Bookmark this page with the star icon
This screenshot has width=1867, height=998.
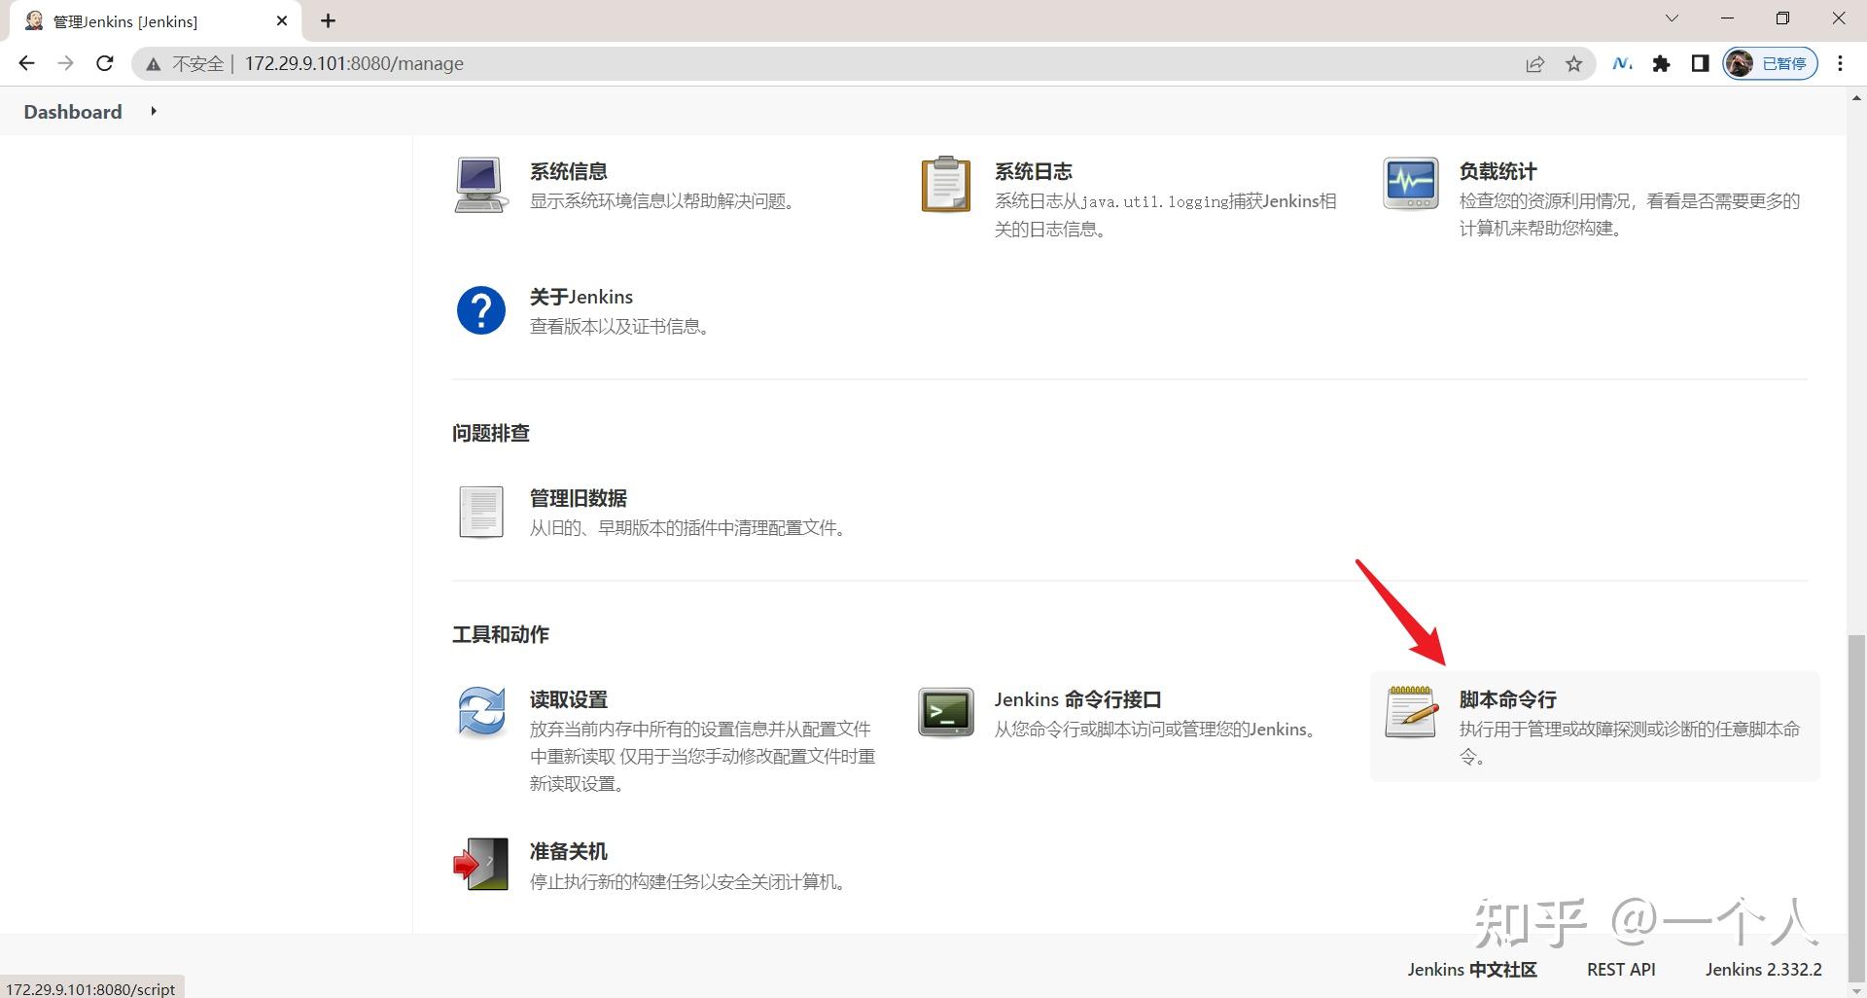[x=1574, y=64]
